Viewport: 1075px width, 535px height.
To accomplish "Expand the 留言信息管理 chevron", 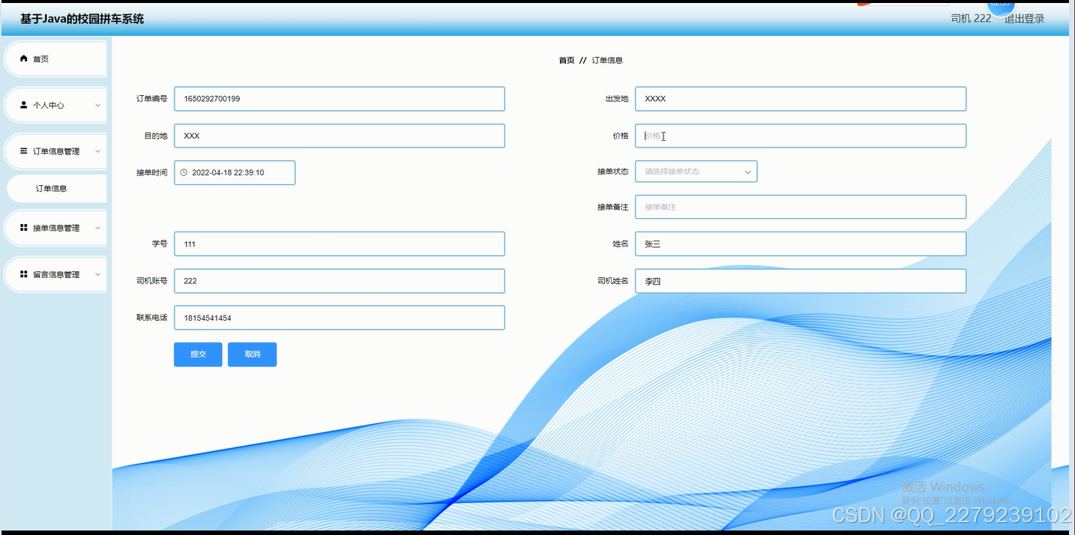I will point(97,274).
